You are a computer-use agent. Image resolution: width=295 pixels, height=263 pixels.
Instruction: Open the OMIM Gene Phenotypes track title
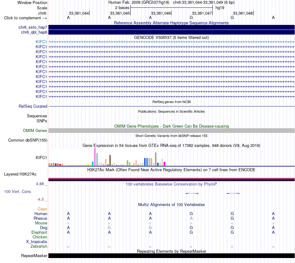[x=171, y=126]
